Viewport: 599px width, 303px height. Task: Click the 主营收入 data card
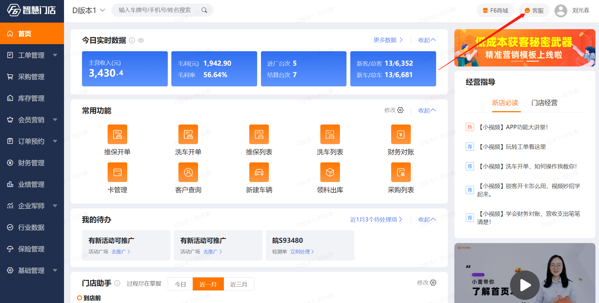pos(125,69)
